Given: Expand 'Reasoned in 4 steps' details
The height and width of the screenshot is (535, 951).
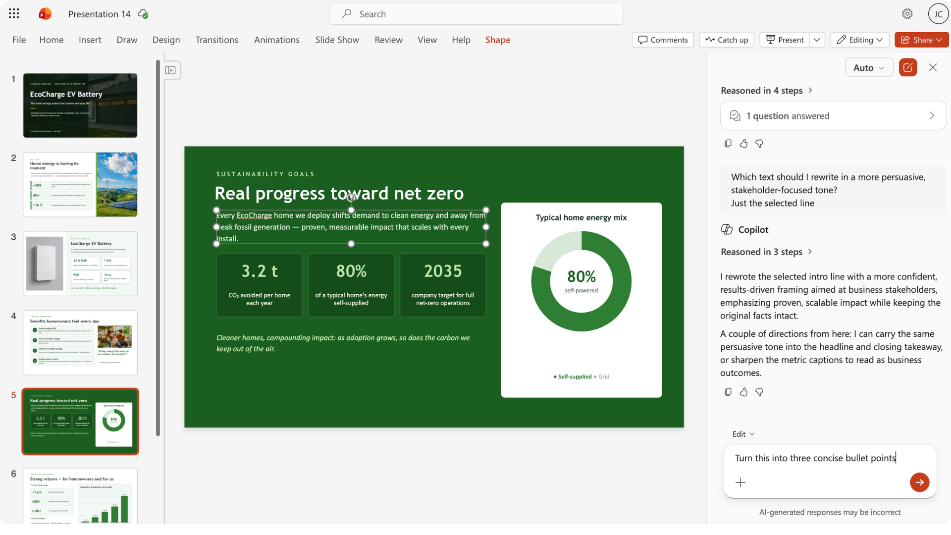Looking at the screenshot, I should coord(766,91).
